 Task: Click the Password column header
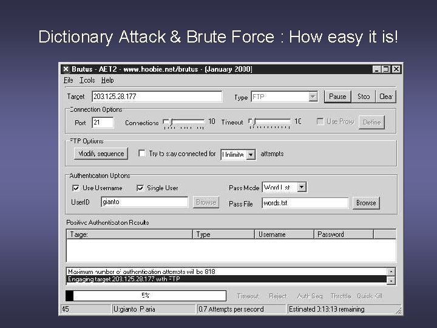point(344,234)
